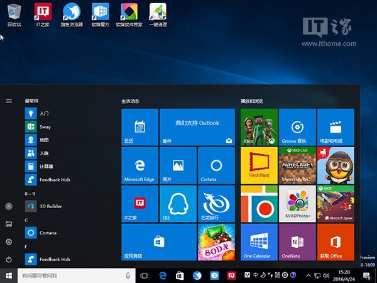Open the 电影和电视 tile
The height and width of the screenshot is (283, 377).
[x=336, y=127]
